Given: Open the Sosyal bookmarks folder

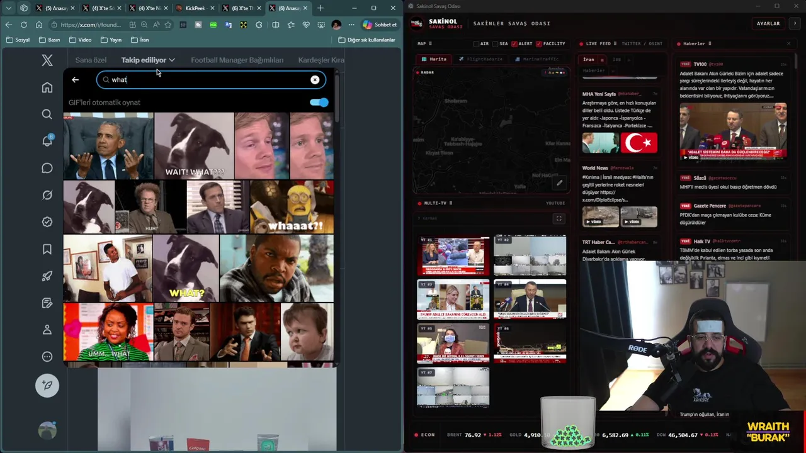Looking at the screenshot, I should 18,40.
